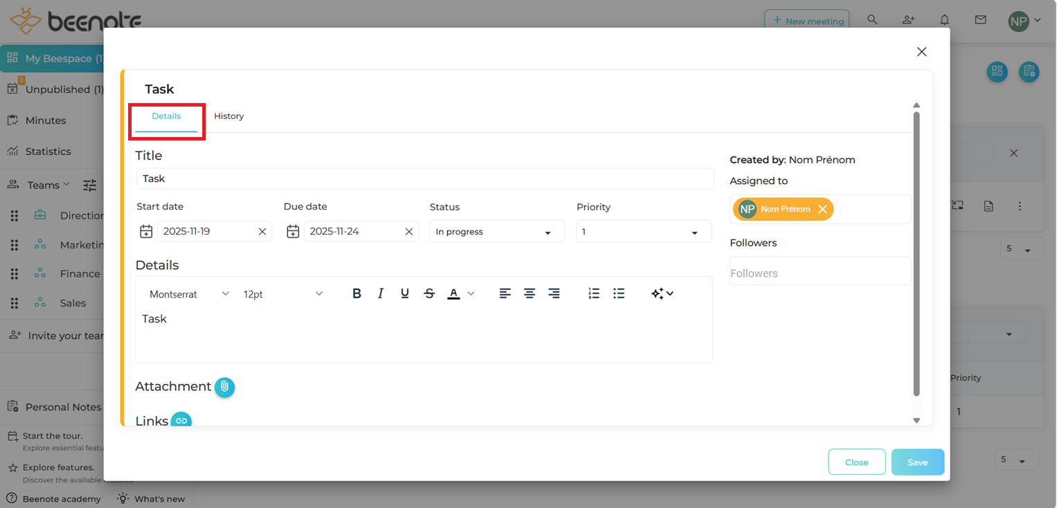Apply strikethrough formatting
This screenshot has width=1057, height=508.
(x=429, y=293)
